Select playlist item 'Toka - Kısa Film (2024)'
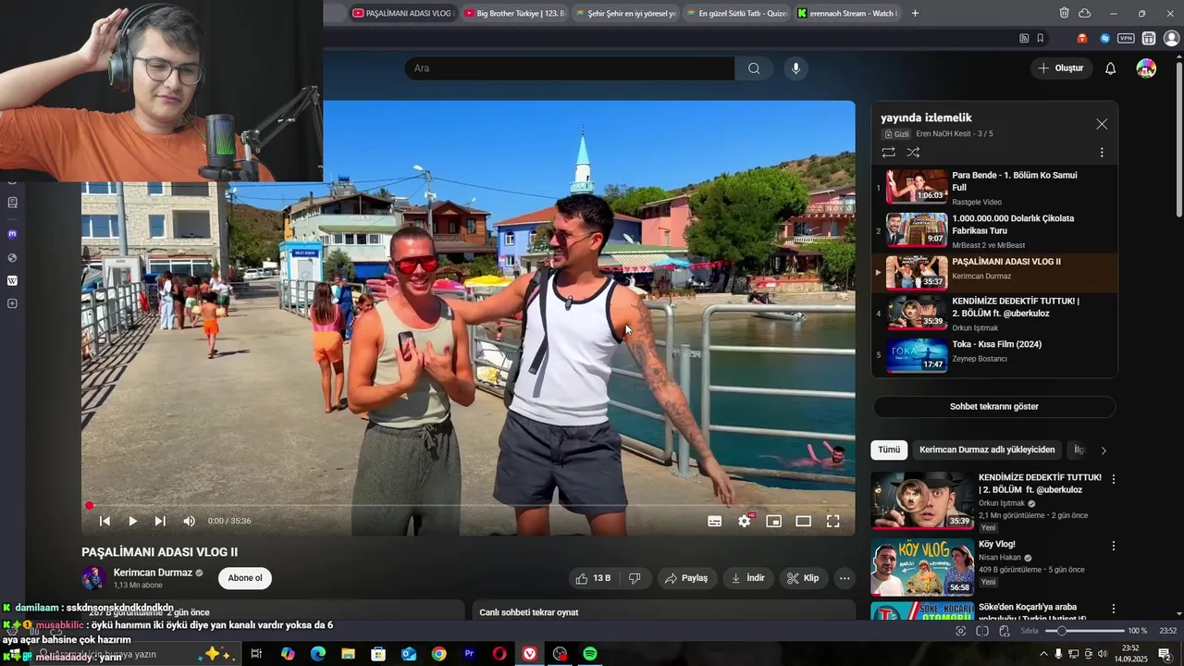This screenshot has height=666, width=1184. click(994, 355)
